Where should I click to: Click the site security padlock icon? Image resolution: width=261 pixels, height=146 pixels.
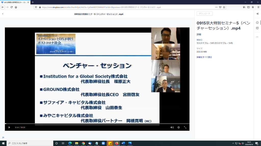[40, 7]
